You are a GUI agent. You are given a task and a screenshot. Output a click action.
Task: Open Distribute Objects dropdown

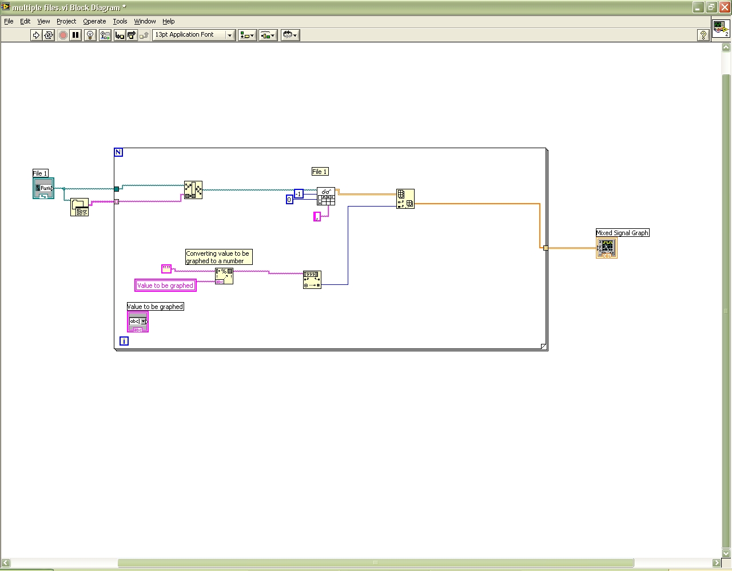268,35
